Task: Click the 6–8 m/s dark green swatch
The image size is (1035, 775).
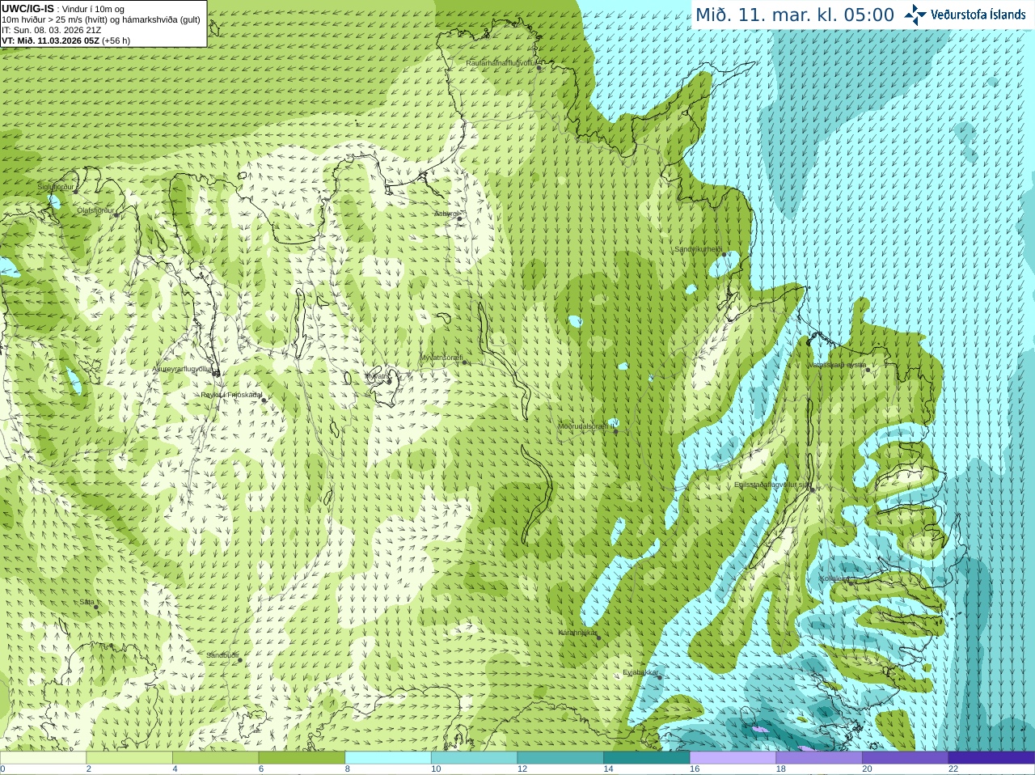Action: [x=302, y=758]
